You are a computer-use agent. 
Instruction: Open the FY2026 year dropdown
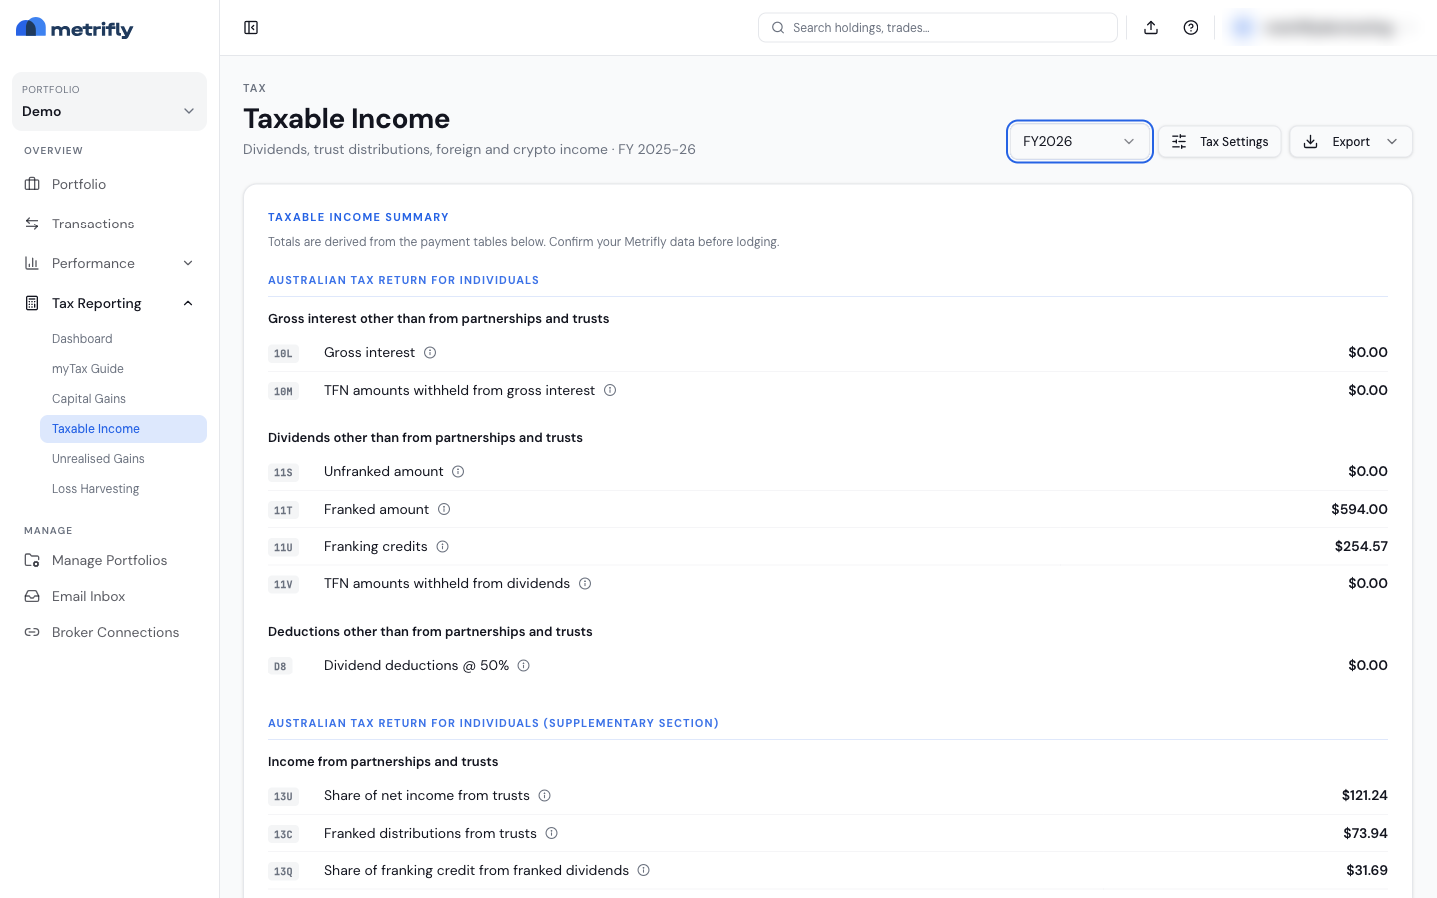click(1079, 141)
